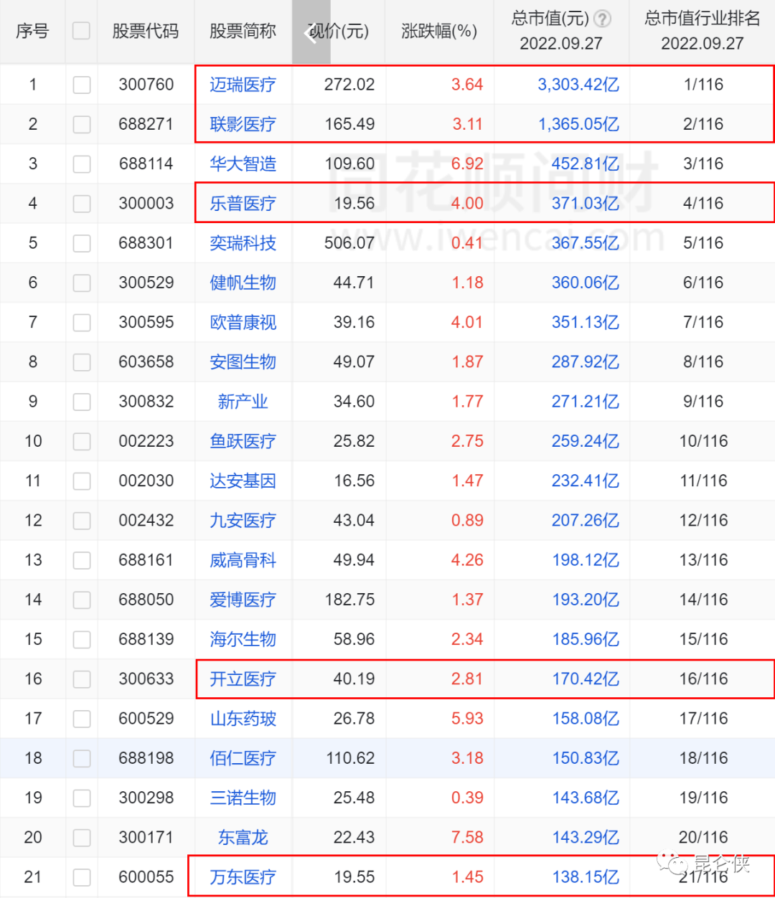Open the 开立医疗 stock link
775x898 pixels.
pos(243,679)
